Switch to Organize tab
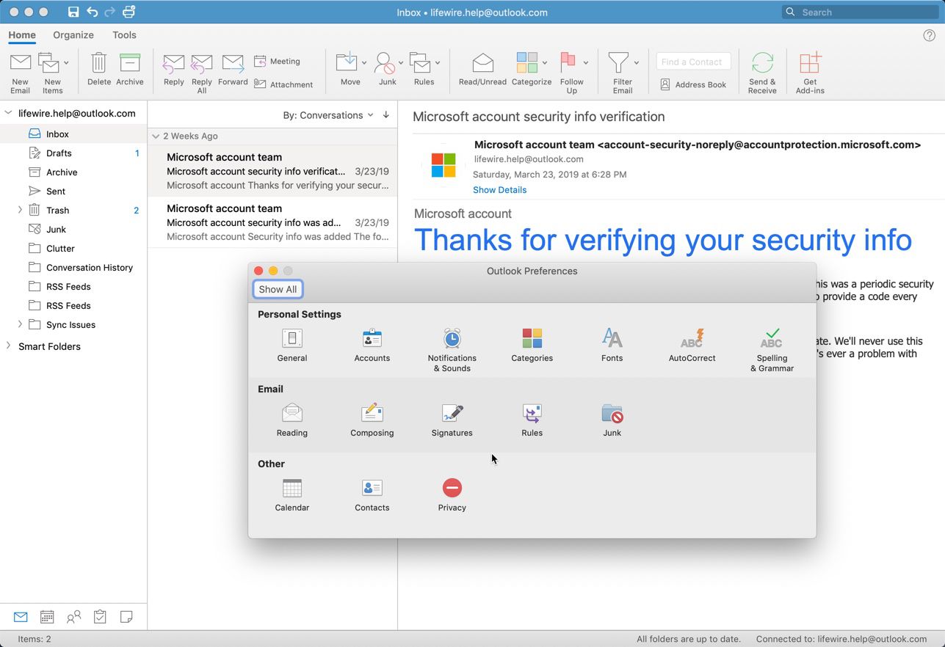This screenshot has width=945, height=647. click(x=73, y=35)
